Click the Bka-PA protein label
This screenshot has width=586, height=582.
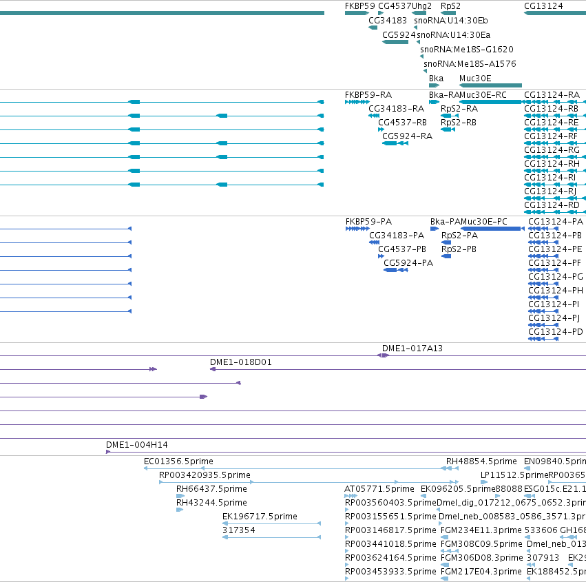[x=446, y=222]
